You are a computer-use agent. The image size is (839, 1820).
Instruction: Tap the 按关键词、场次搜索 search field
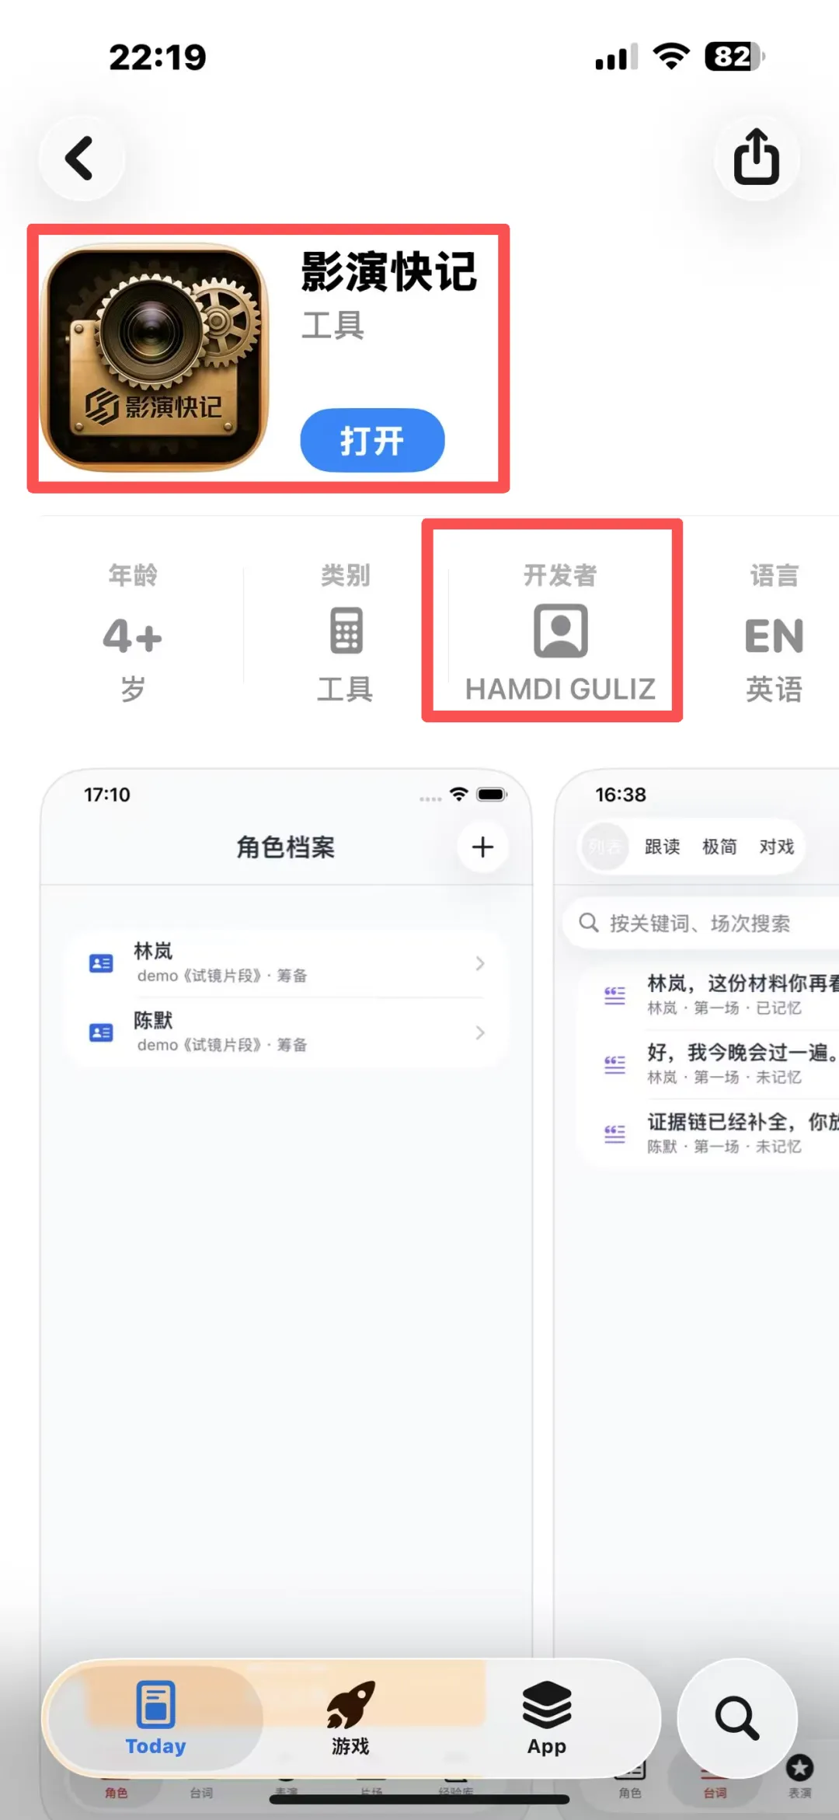701,923
